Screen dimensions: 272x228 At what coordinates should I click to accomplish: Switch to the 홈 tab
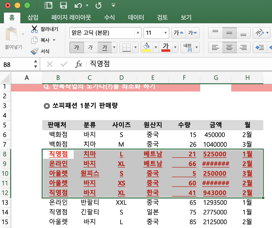click(x=12, y=17)
